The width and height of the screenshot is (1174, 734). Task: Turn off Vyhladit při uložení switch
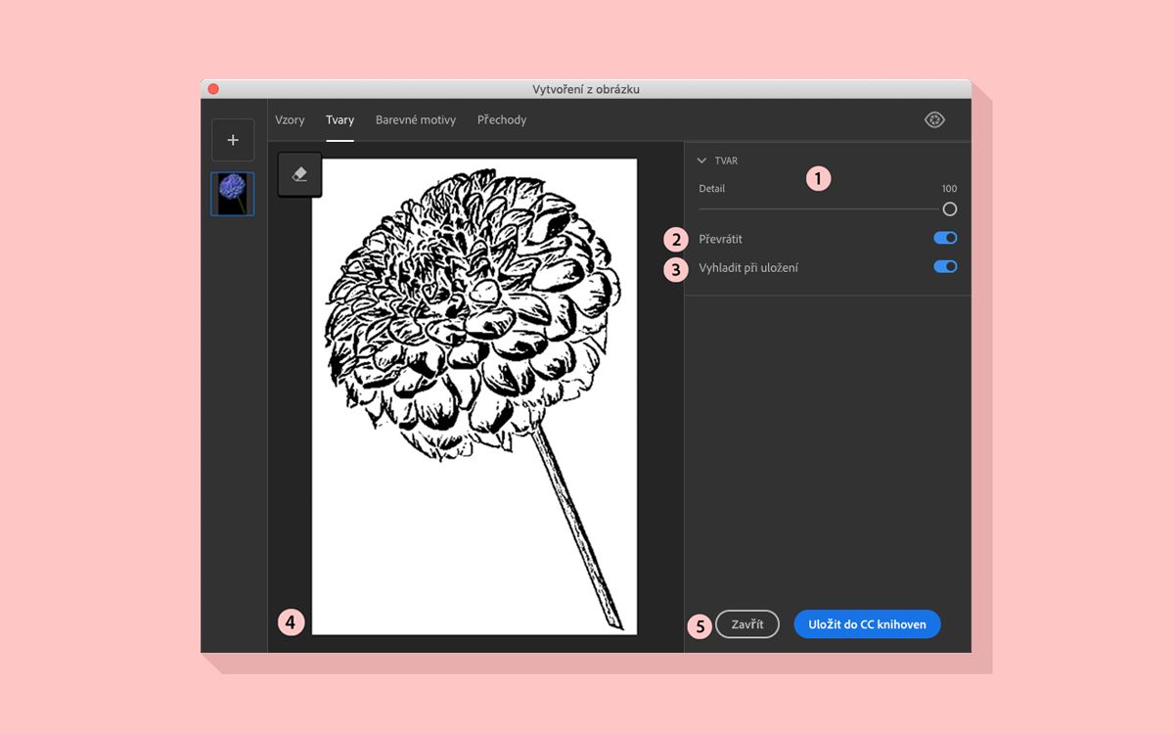[945, 266]
